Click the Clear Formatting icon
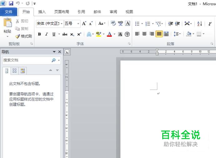216x158 pixels. (x=113, y=23)
